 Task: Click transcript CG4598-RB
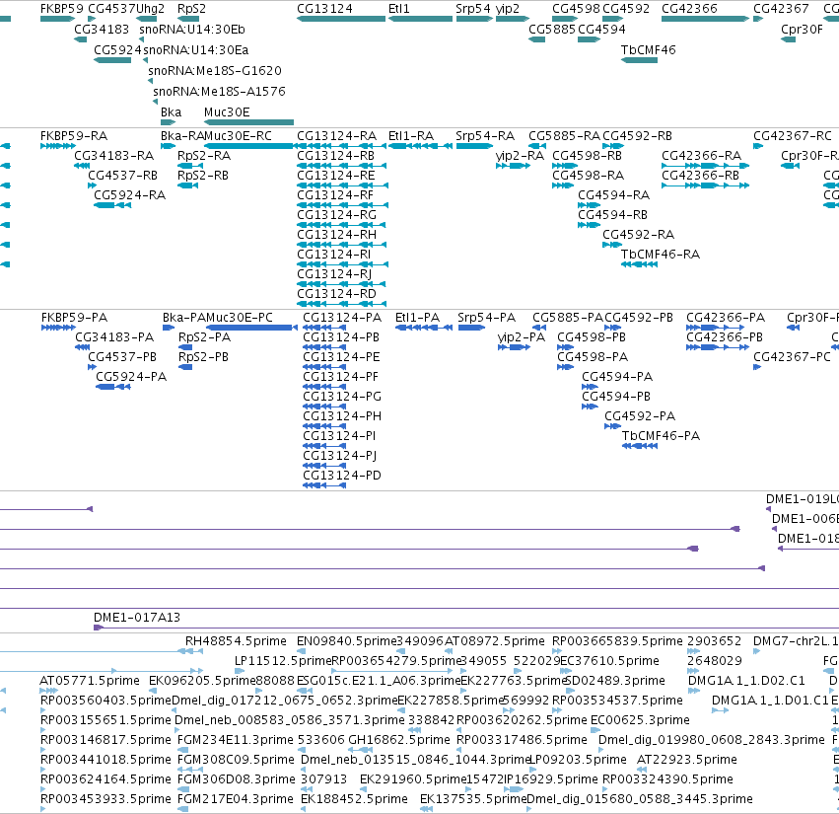click(587, 156)
